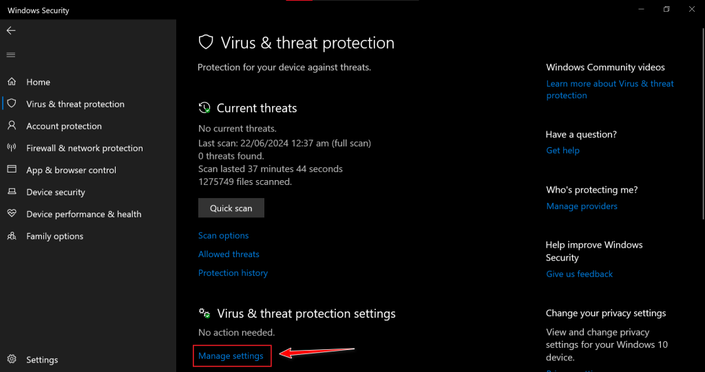The width and height of the screenshot is (705, 372).
Task: Open Protection history link
Action: point(233,273)
